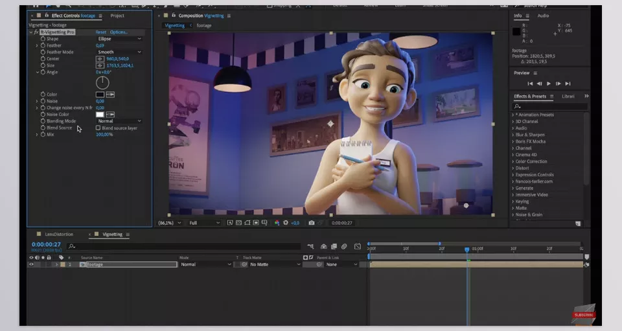Toggle the Angle property stopwatch
Screen dimensions: 622x331
pos(43,72)
